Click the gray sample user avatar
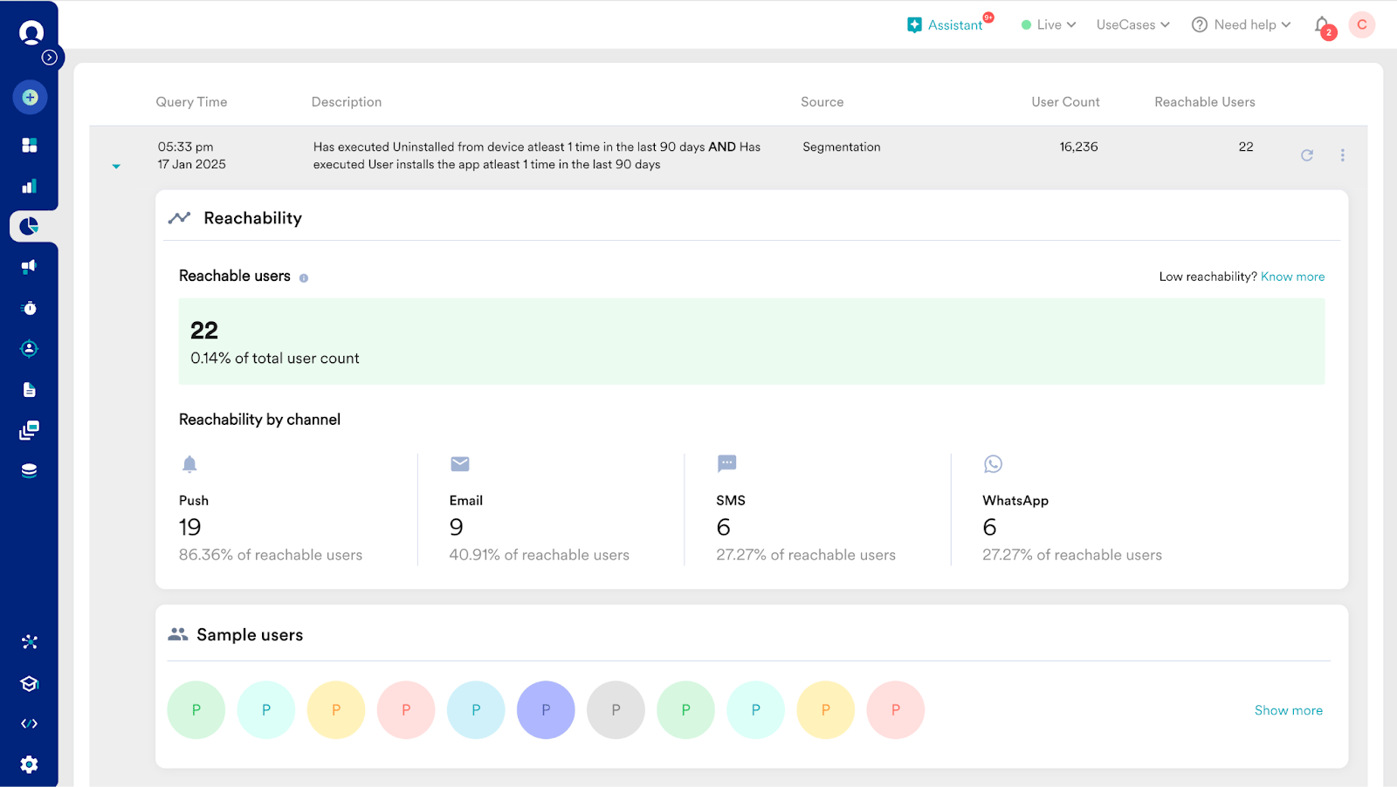Viewport: 1397px width, 787px height. (616, 710)
